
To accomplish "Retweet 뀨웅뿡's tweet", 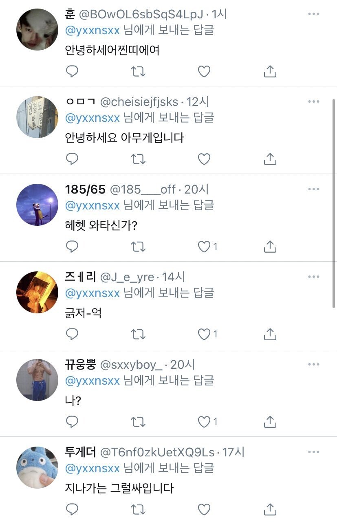I will (138, 422).
